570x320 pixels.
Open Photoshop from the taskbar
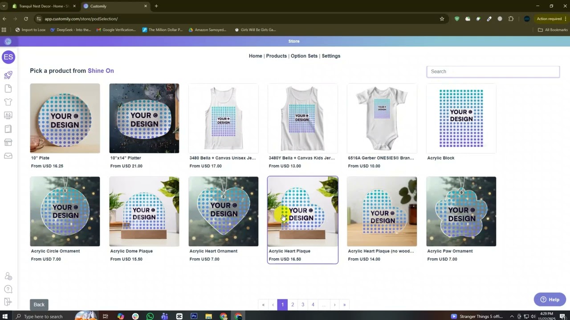[x=194, y=316]
